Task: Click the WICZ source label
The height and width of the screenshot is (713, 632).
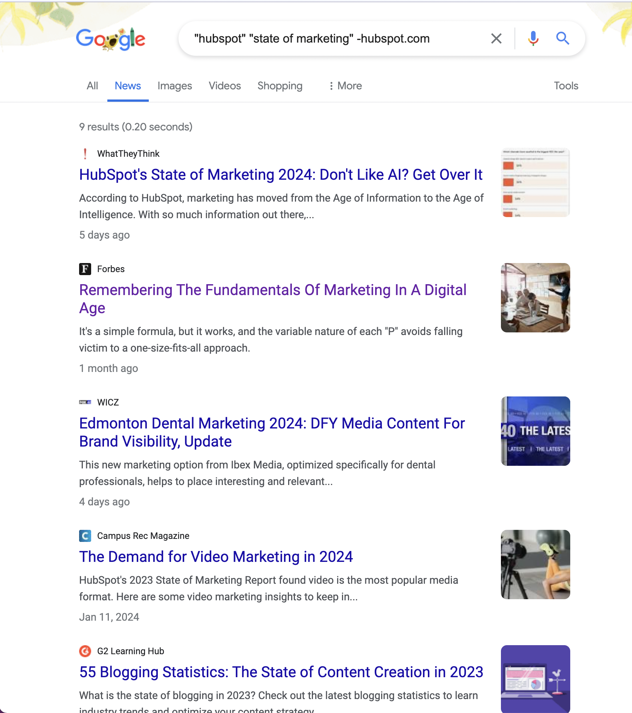Action: (108, 402)
